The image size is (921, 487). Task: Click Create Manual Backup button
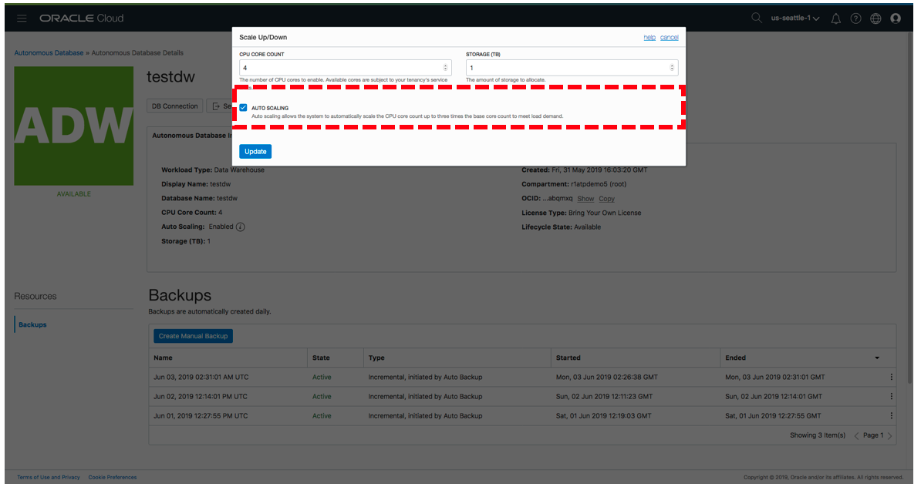point(194,336)
